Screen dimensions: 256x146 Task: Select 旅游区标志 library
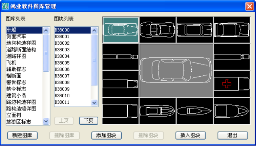24,122
